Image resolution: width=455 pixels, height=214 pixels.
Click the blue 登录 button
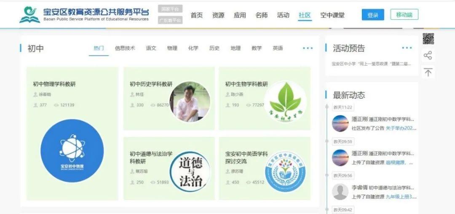point(372,15)
